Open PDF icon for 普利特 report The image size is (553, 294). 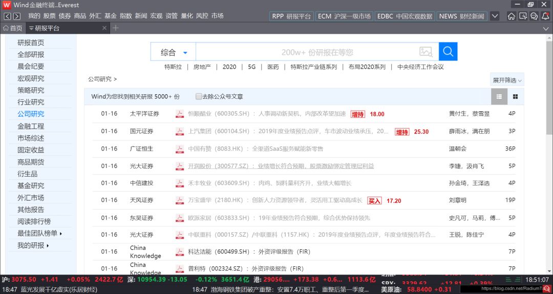(x=180, y=269)
